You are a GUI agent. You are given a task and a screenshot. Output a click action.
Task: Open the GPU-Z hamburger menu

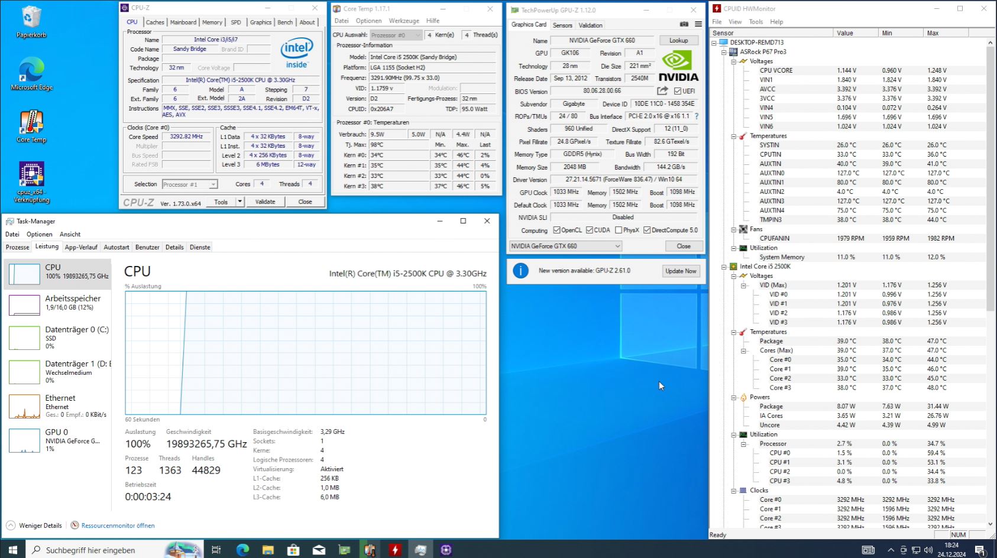(x=698, y=24)
